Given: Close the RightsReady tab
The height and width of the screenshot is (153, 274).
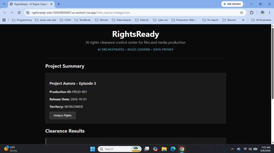Looking at the screenshot, I should click(x=51, y=4).
